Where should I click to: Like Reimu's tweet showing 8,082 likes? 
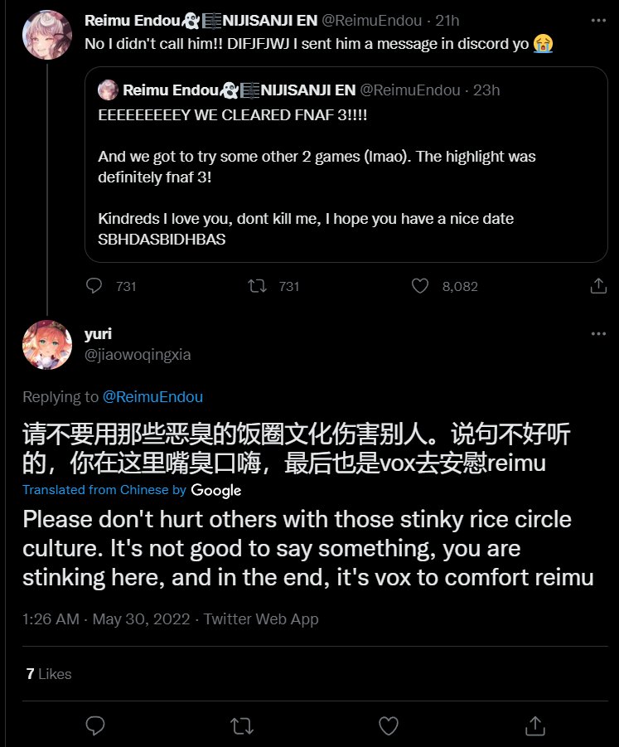pos(420,286)
